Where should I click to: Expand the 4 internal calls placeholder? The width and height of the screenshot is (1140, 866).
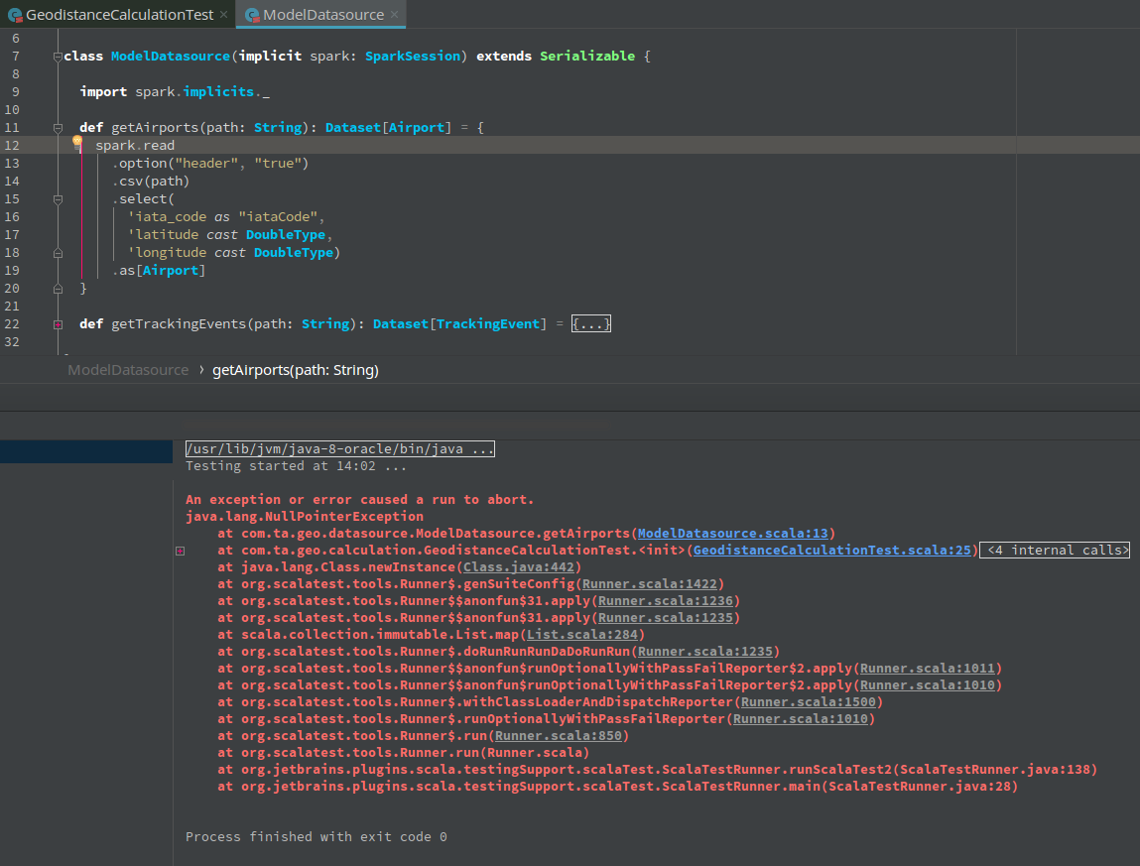[1055, 550]
